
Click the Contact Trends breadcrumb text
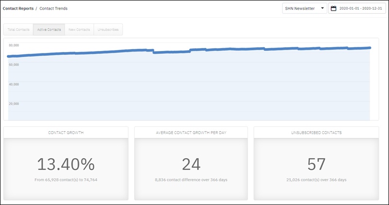click(x=54, y=8)
